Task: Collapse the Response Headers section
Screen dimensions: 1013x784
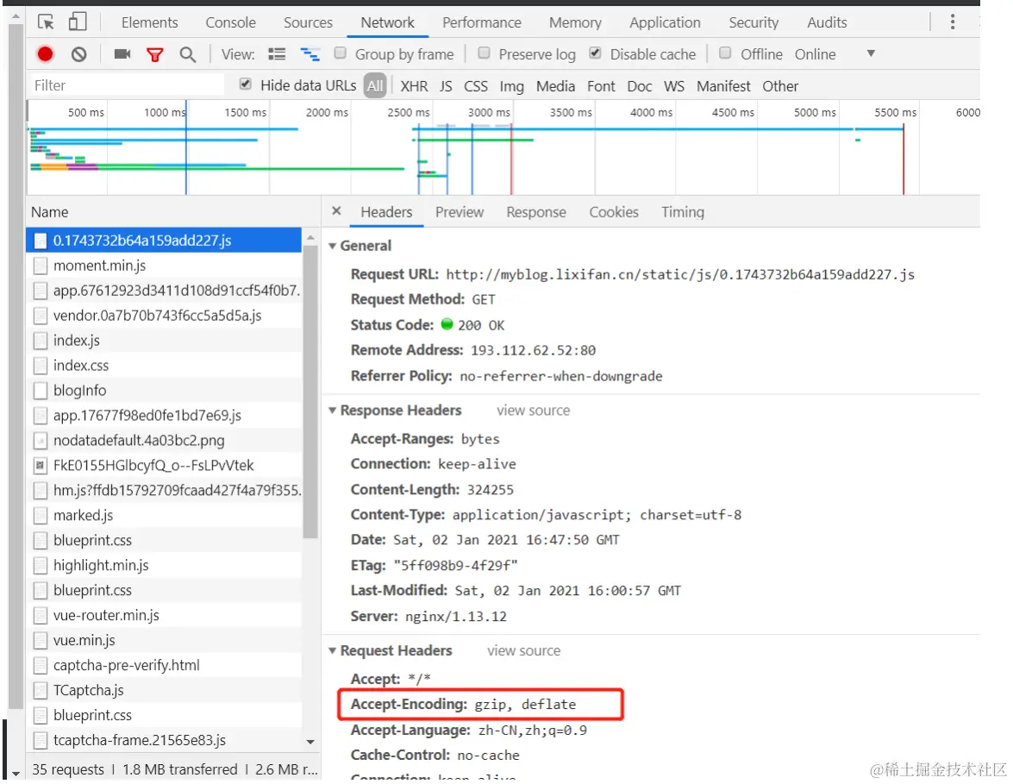Action: [x=332, y=411]
